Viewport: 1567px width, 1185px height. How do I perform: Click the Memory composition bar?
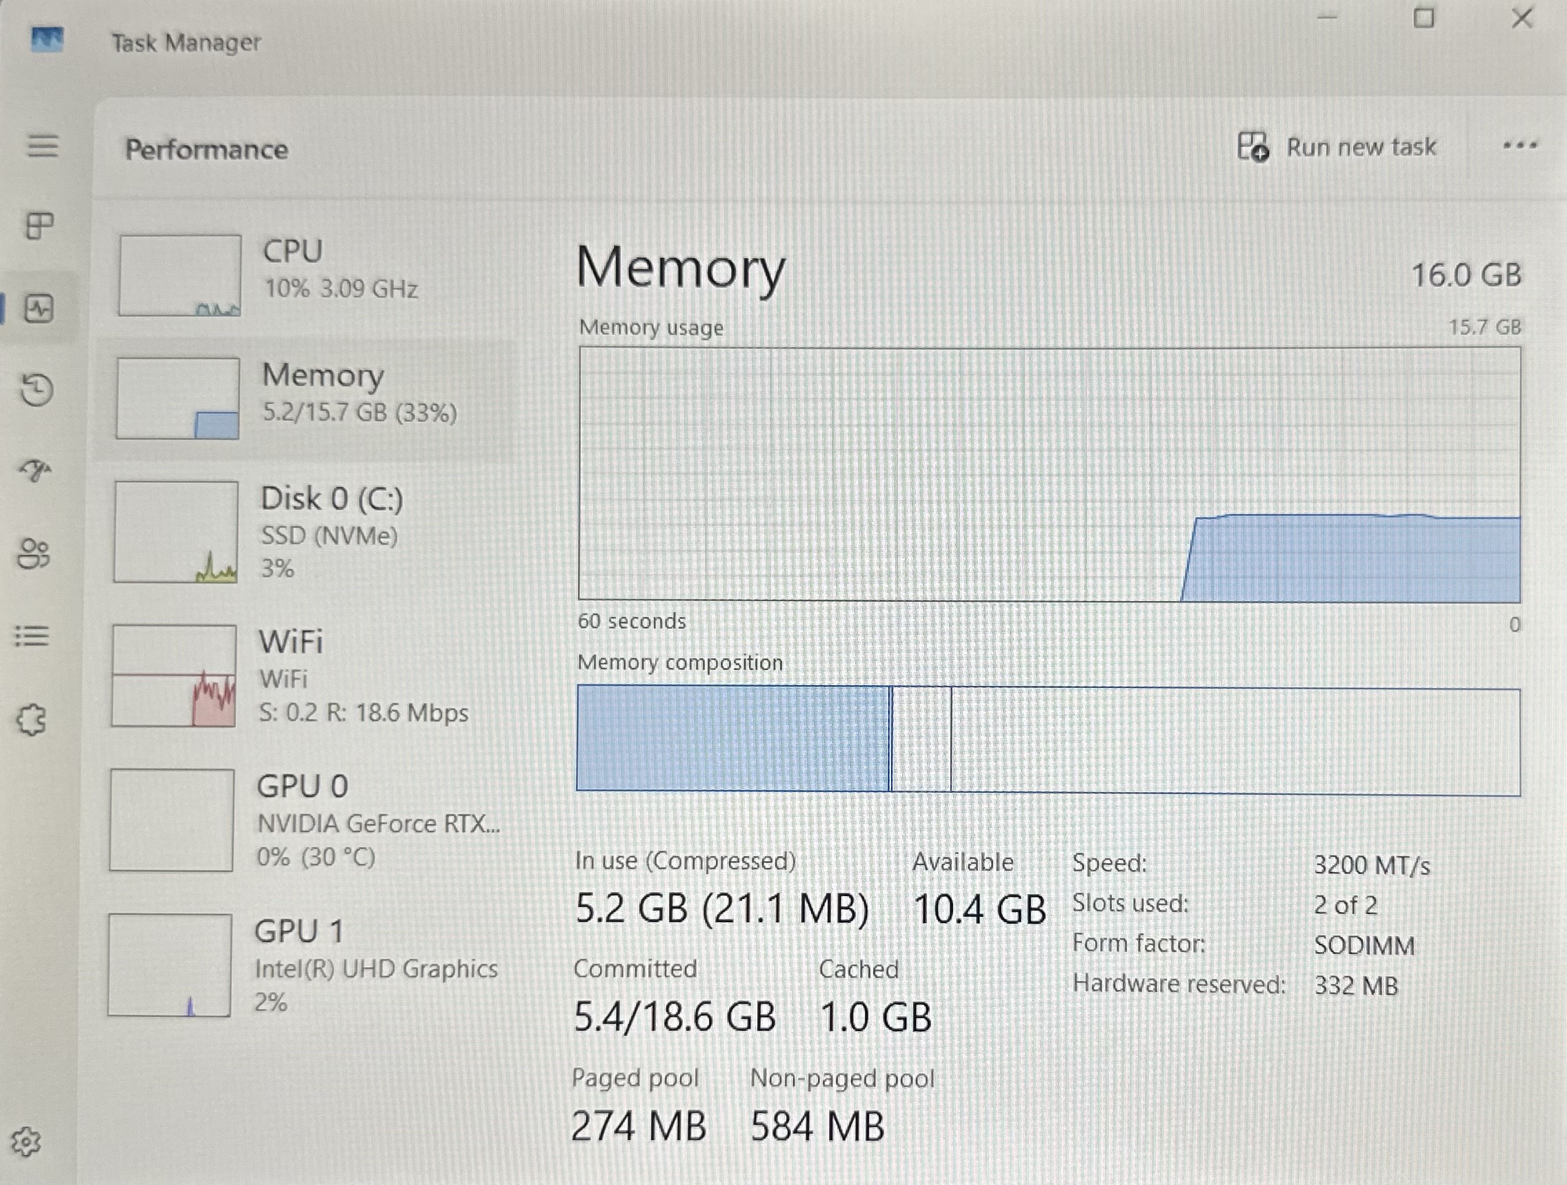coord(1048,740)
